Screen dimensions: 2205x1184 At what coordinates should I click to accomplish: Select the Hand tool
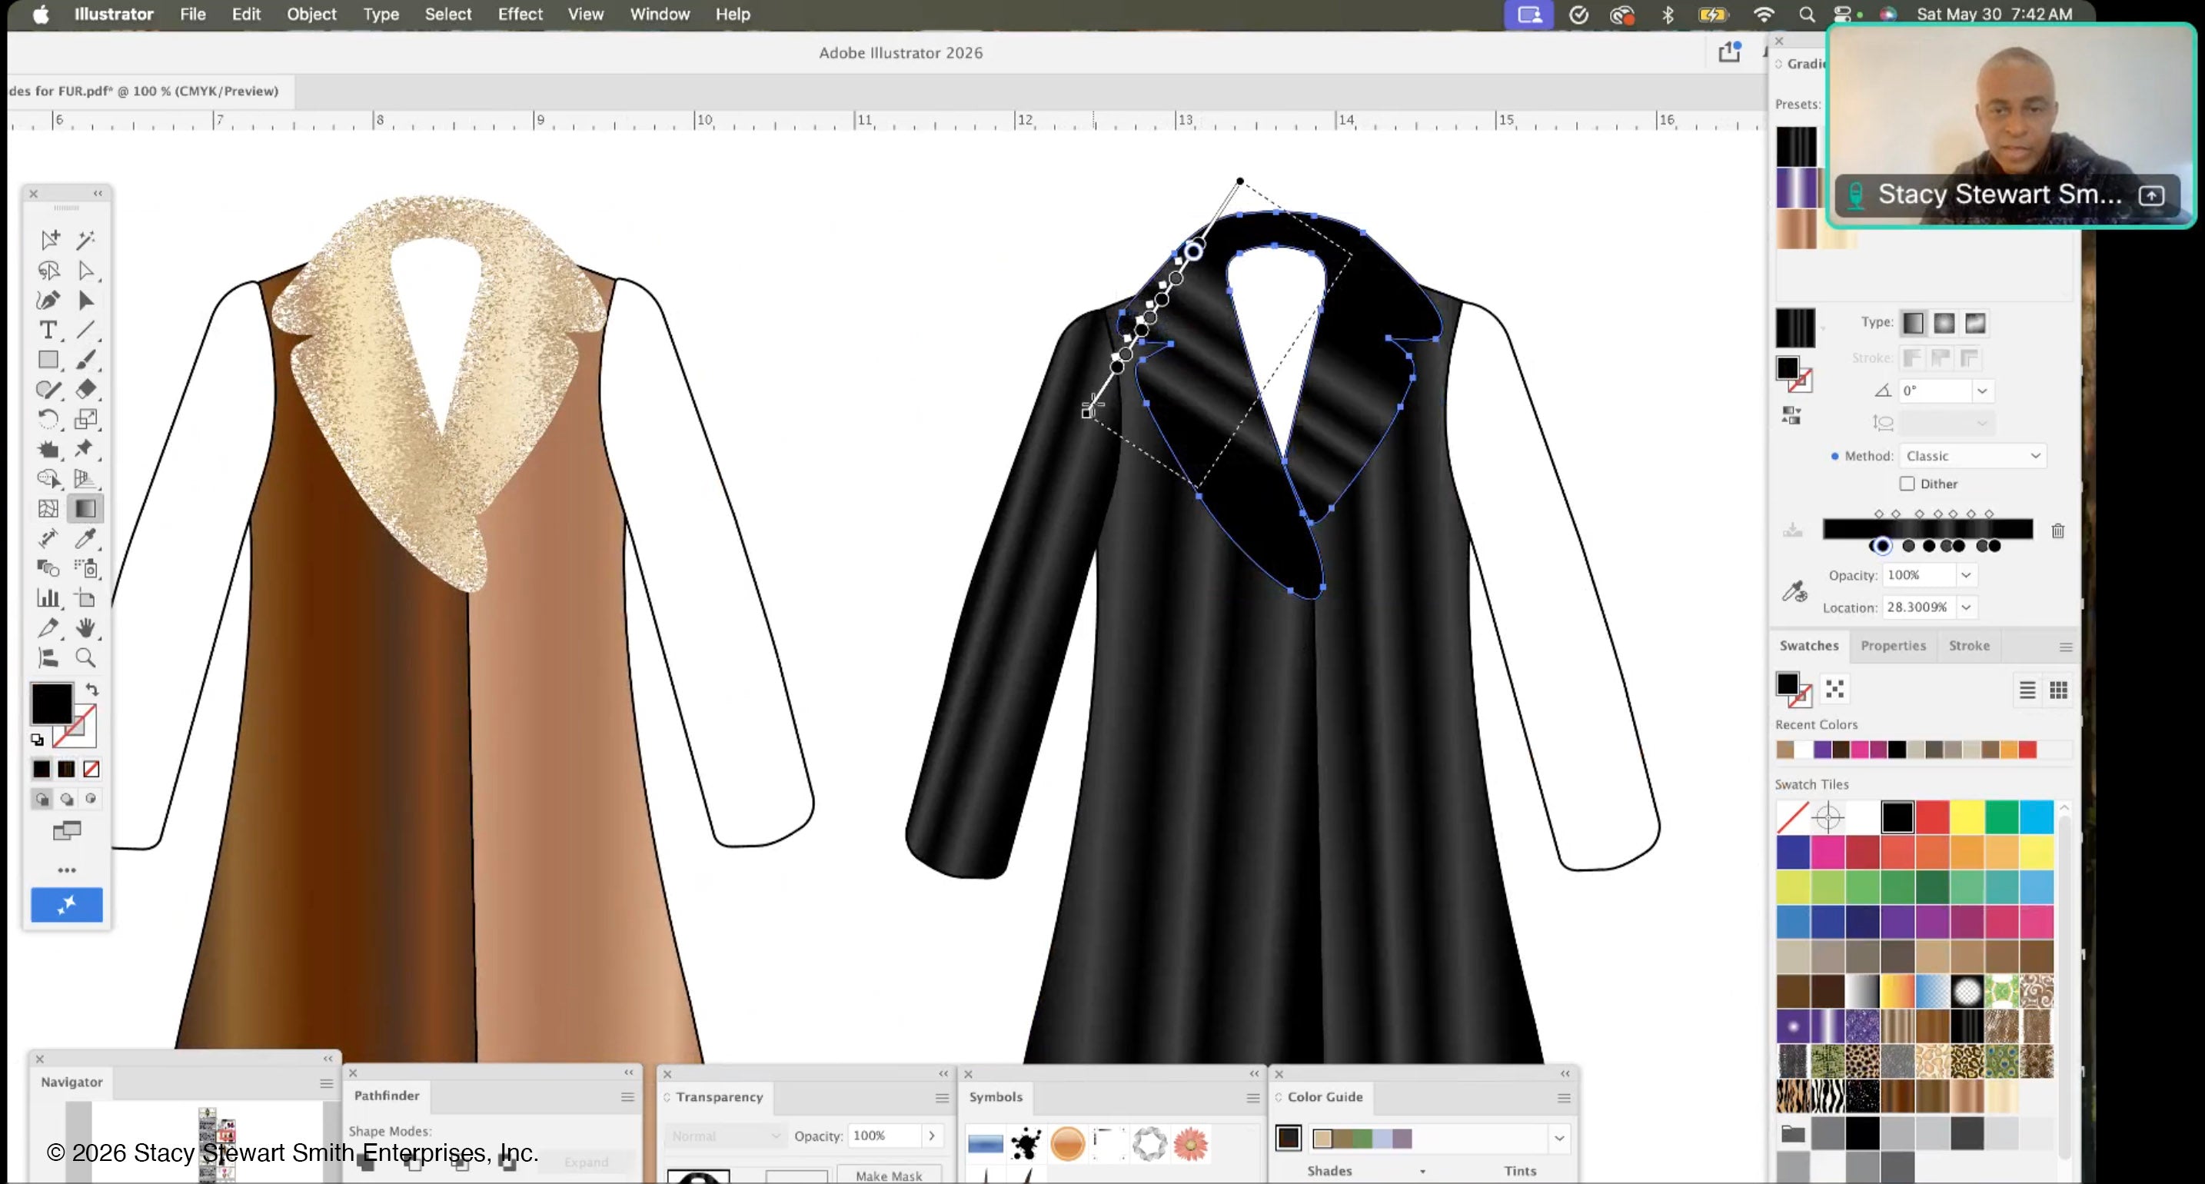[x=85, y=628]
